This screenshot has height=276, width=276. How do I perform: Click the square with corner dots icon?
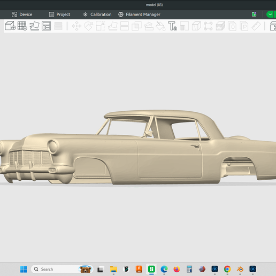(x=208, y=26)
